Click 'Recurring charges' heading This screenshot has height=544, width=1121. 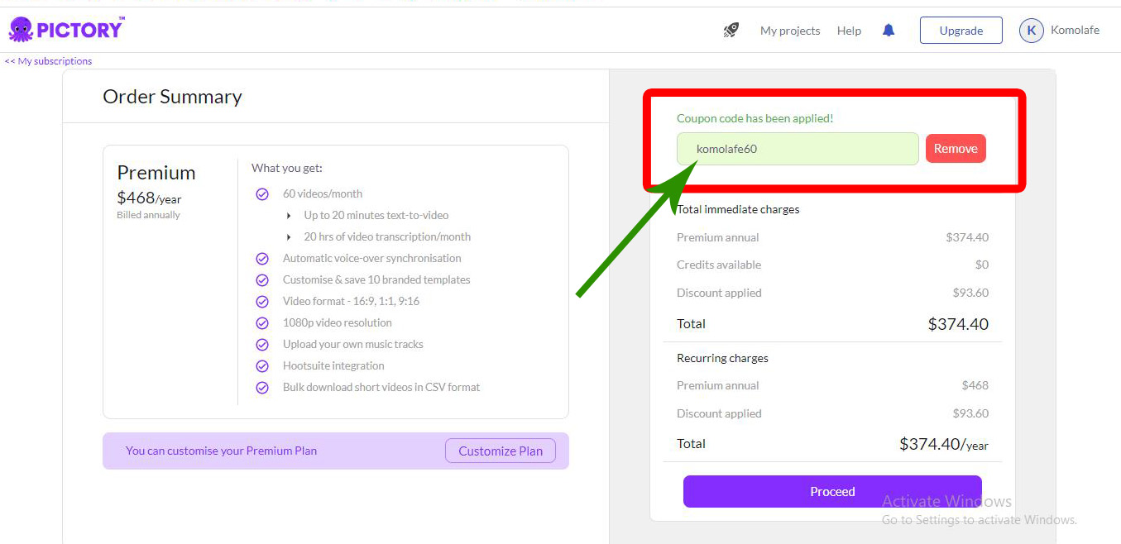(x=722, y=358)
